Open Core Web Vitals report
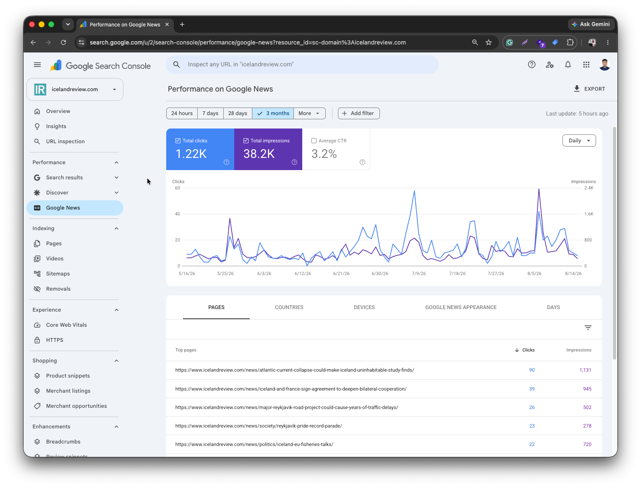This screenshot has height=488, width=641. 75,325
